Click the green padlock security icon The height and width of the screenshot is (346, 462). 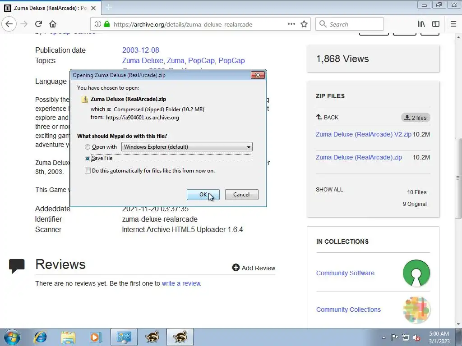107,24
